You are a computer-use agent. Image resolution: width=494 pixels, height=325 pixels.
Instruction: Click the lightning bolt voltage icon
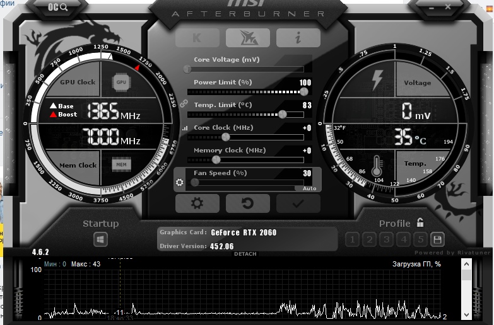pos(377,80)
